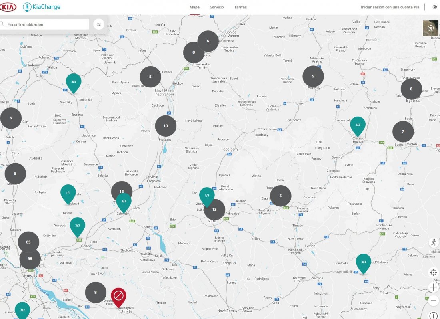Viewport: 440px width, 319px height.
Task: Open the map info button
Action: [434, 316]
